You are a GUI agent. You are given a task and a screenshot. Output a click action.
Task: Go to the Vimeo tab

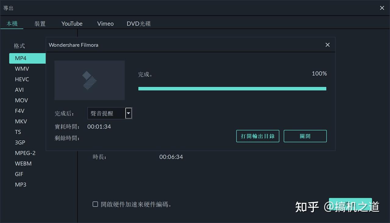(x=105, y=23)
